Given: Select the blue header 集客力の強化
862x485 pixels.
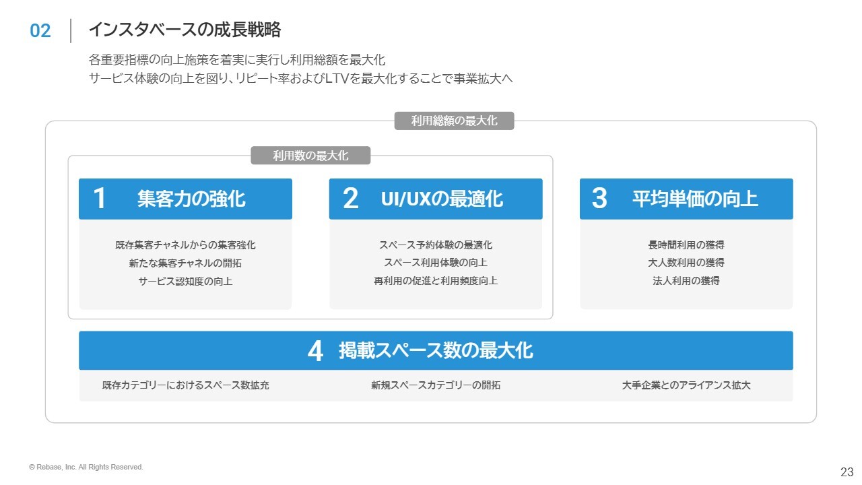Looking at the screenshot, I should pos(185,199).
